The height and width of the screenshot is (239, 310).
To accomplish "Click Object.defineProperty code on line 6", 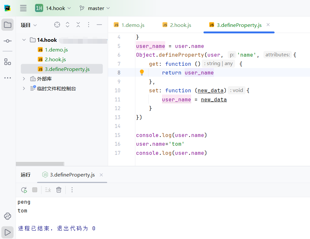I will 170,55.
